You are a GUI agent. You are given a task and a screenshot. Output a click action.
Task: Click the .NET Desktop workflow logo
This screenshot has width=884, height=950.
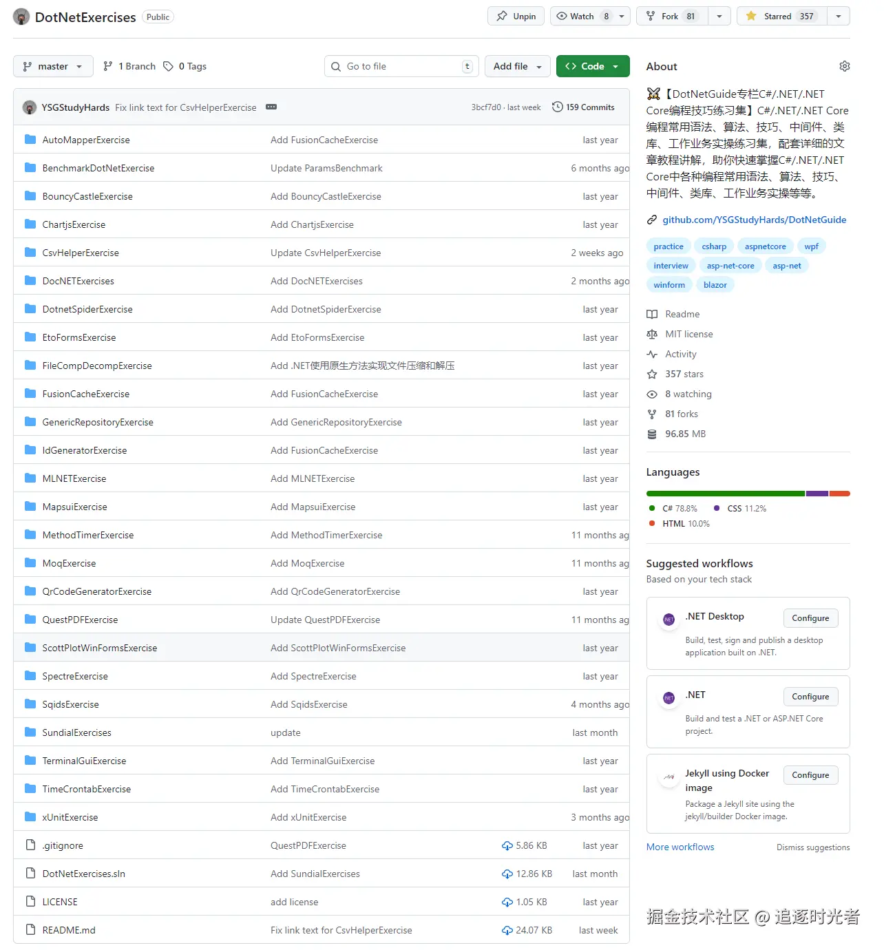pos(669,620)
